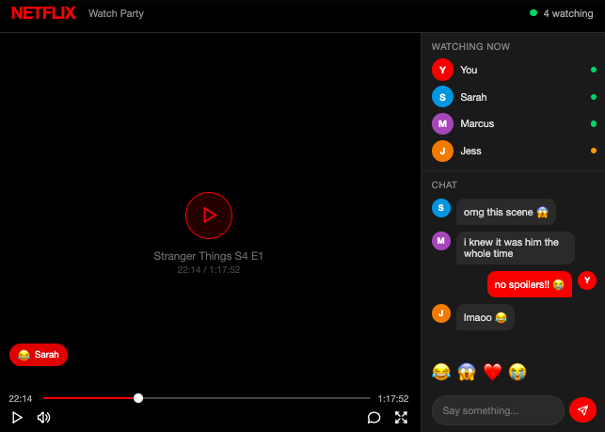Click the elapsed time 22:14 next to seek bar
The height and width of the screenshot is (432, 605).
coord(21,398)
